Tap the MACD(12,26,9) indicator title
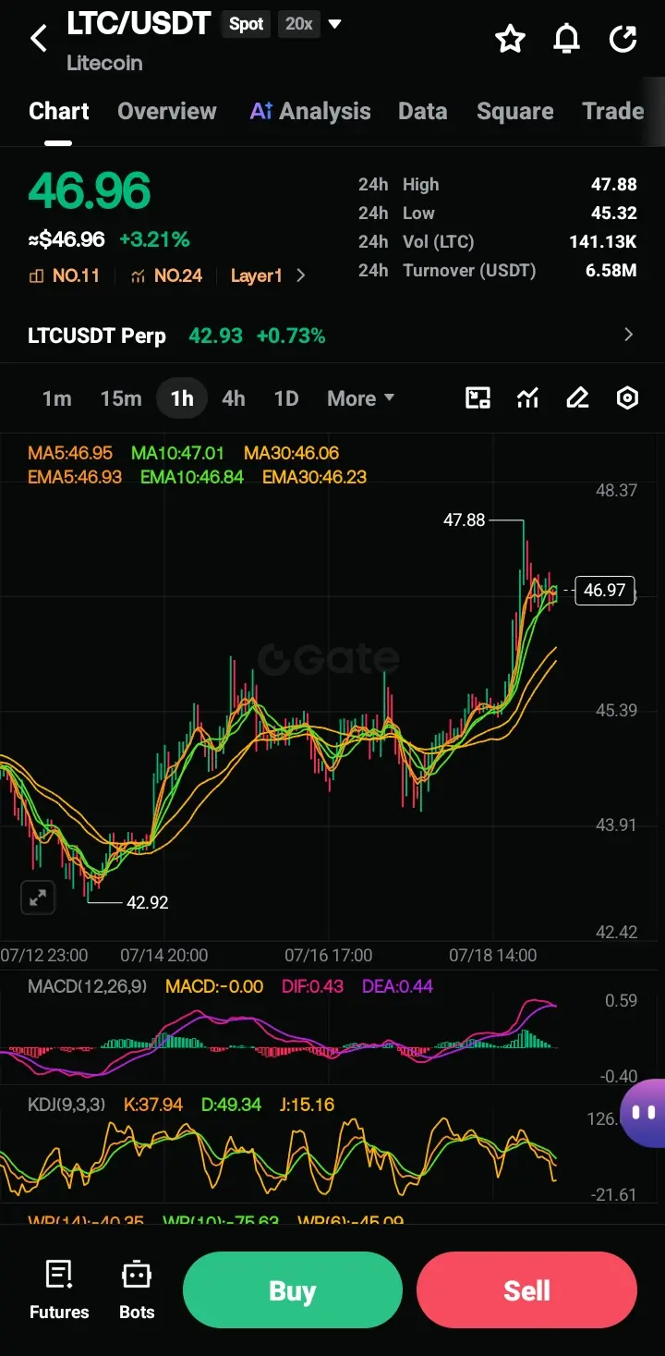 (x=88, y=986)
